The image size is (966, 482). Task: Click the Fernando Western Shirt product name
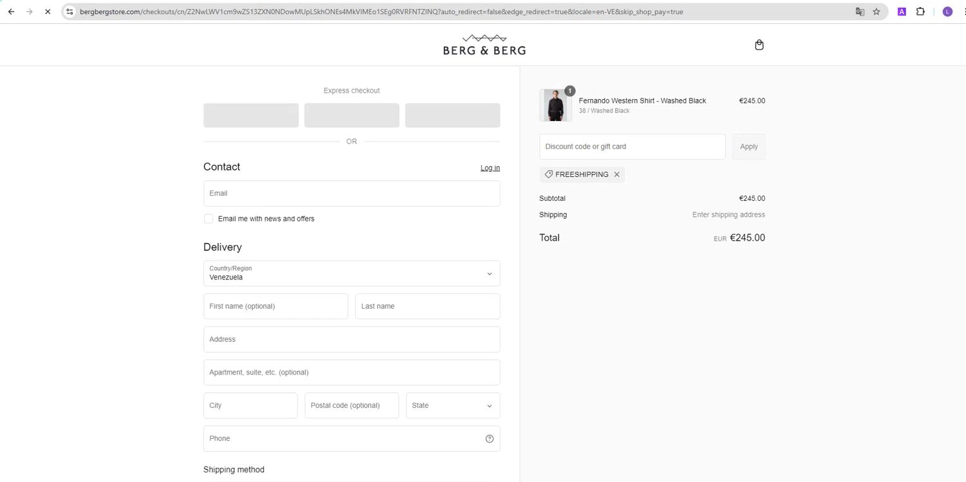coord(642,100)
